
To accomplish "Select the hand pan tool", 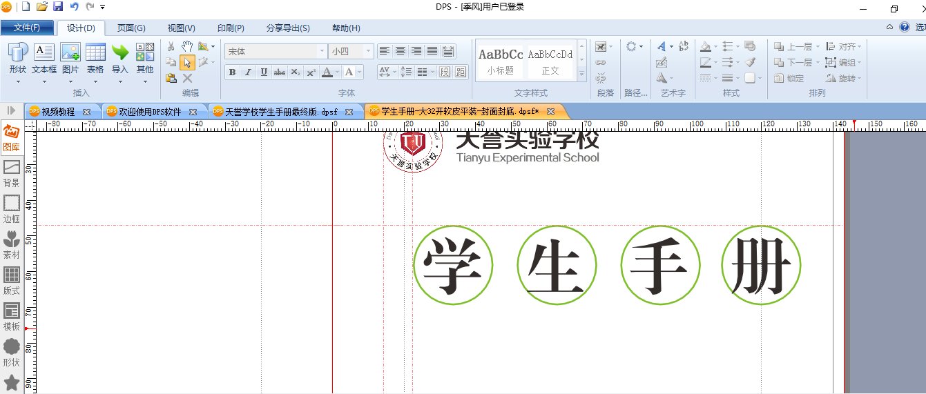I will click(x=186, y=46).
